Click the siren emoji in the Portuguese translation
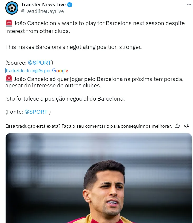Image resolution: width=193 pixels, height=223 pixels. pyautogui.click(x=9, y=79)
